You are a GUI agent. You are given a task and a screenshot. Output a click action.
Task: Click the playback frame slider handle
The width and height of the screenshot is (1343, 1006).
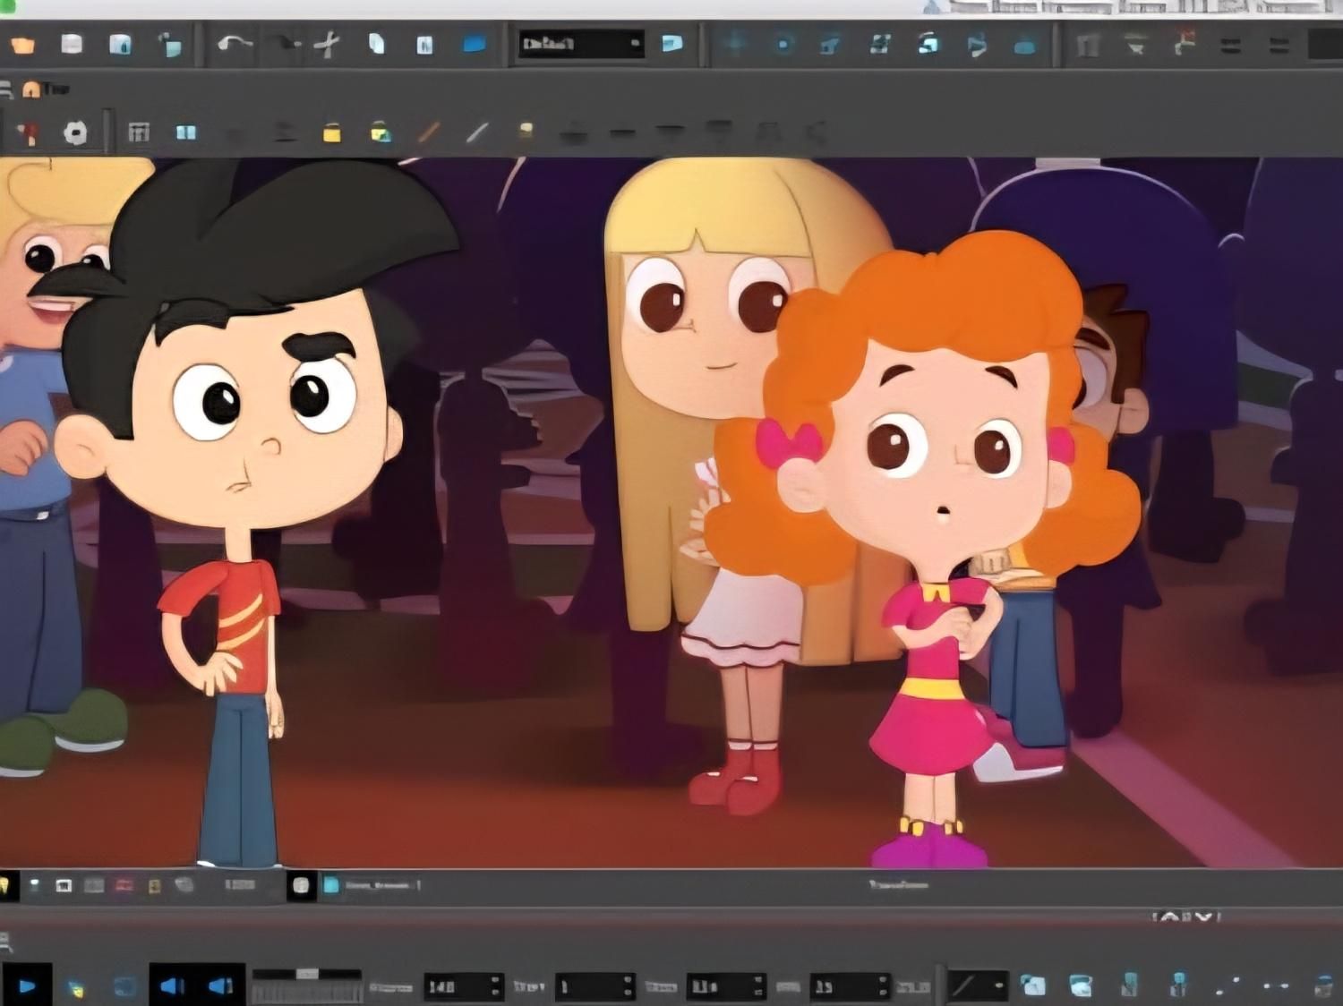tap(307, 974)
